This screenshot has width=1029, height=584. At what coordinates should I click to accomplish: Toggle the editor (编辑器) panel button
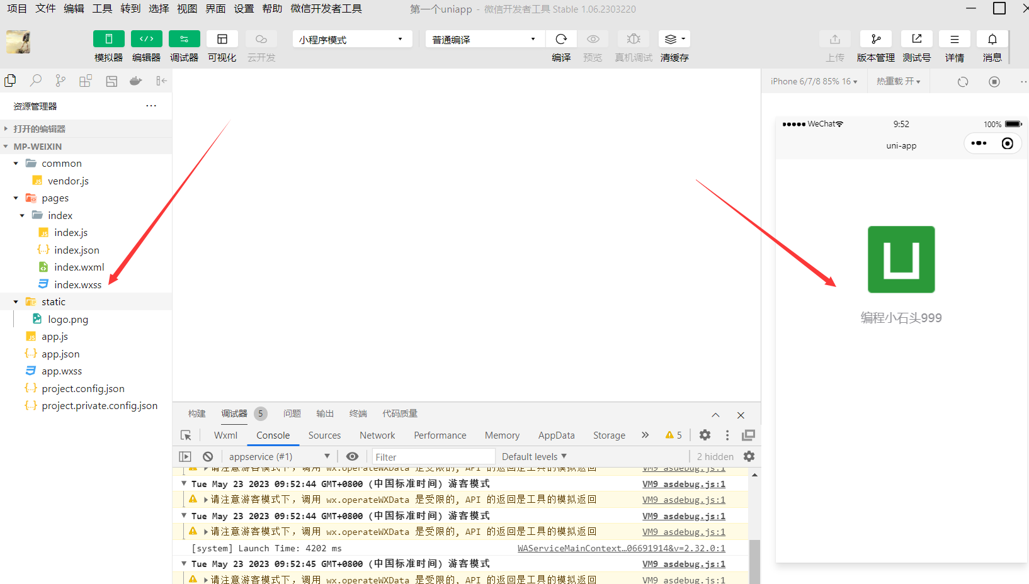tap(146, 39)
